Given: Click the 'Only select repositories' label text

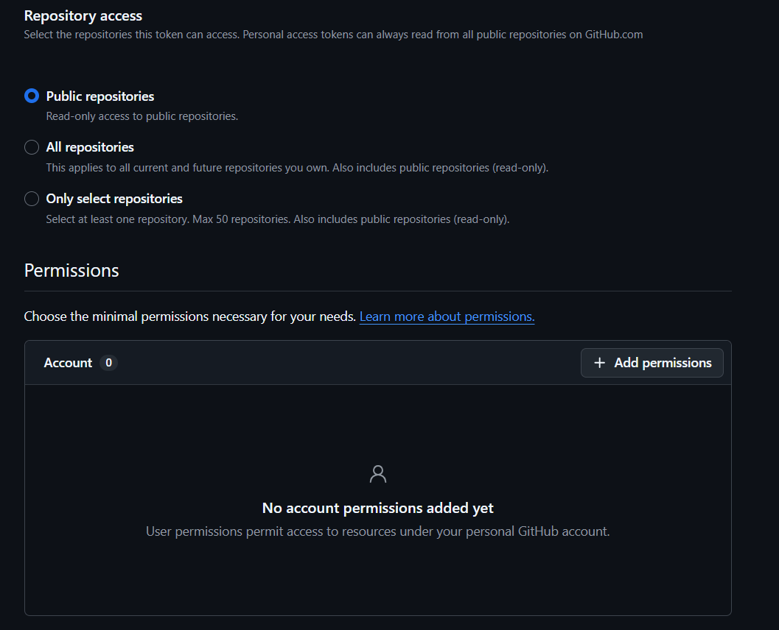Looking at the screenshot, I should click(114, 199).
